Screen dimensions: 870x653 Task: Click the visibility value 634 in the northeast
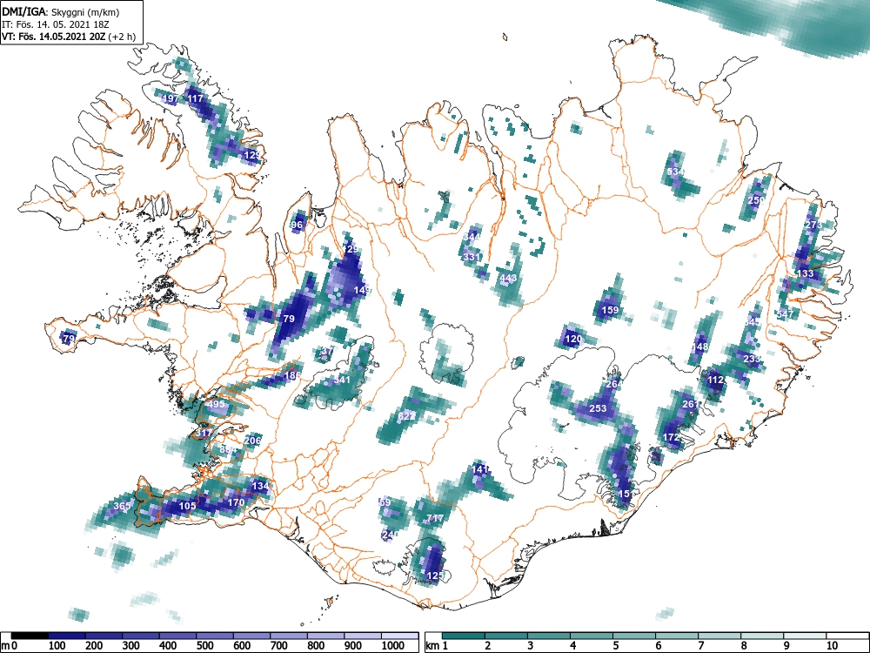(676, 172)
